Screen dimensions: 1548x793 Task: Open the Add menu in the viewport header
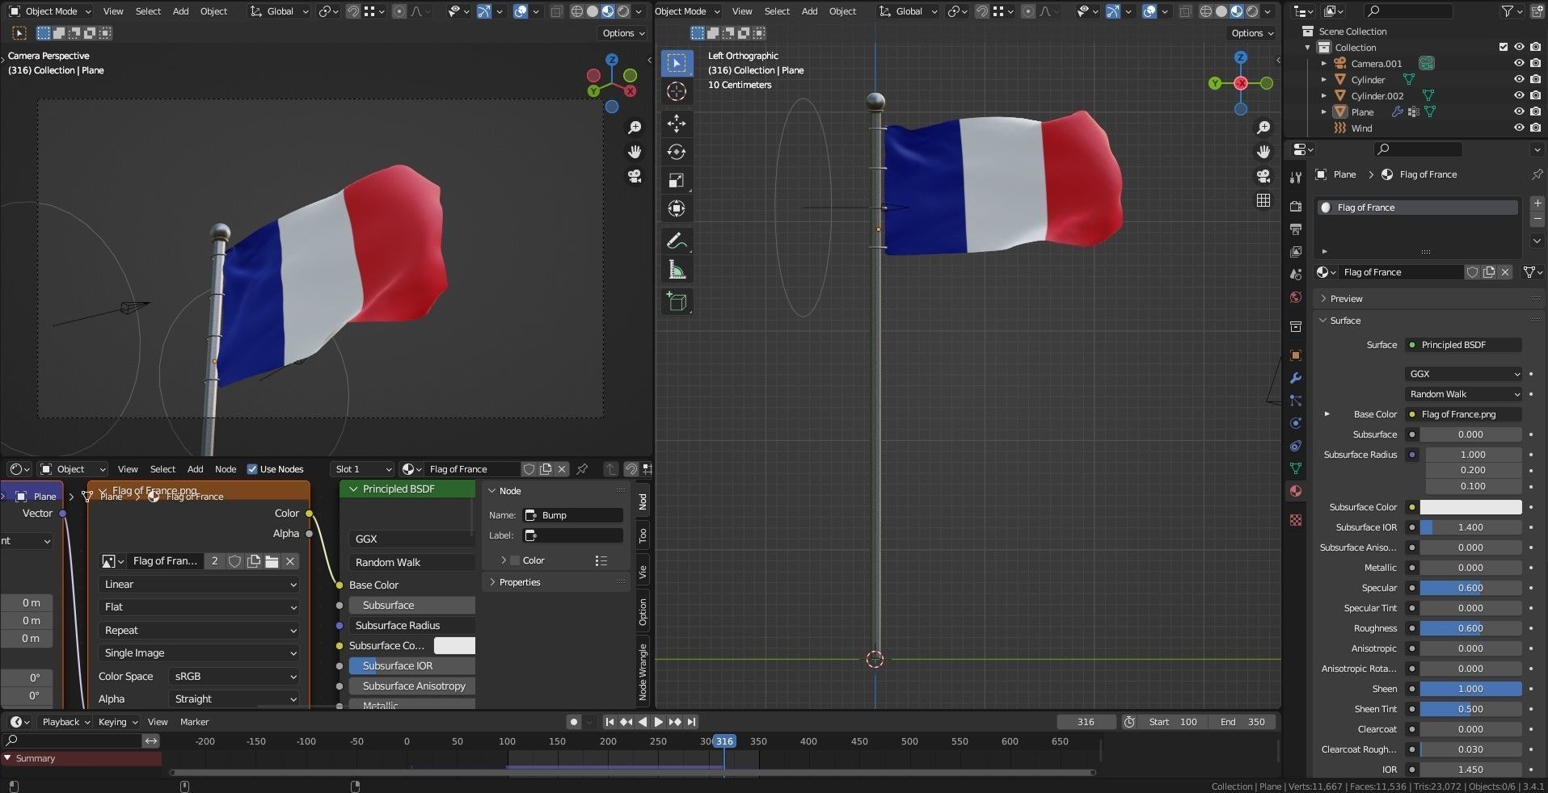(179, 10)
